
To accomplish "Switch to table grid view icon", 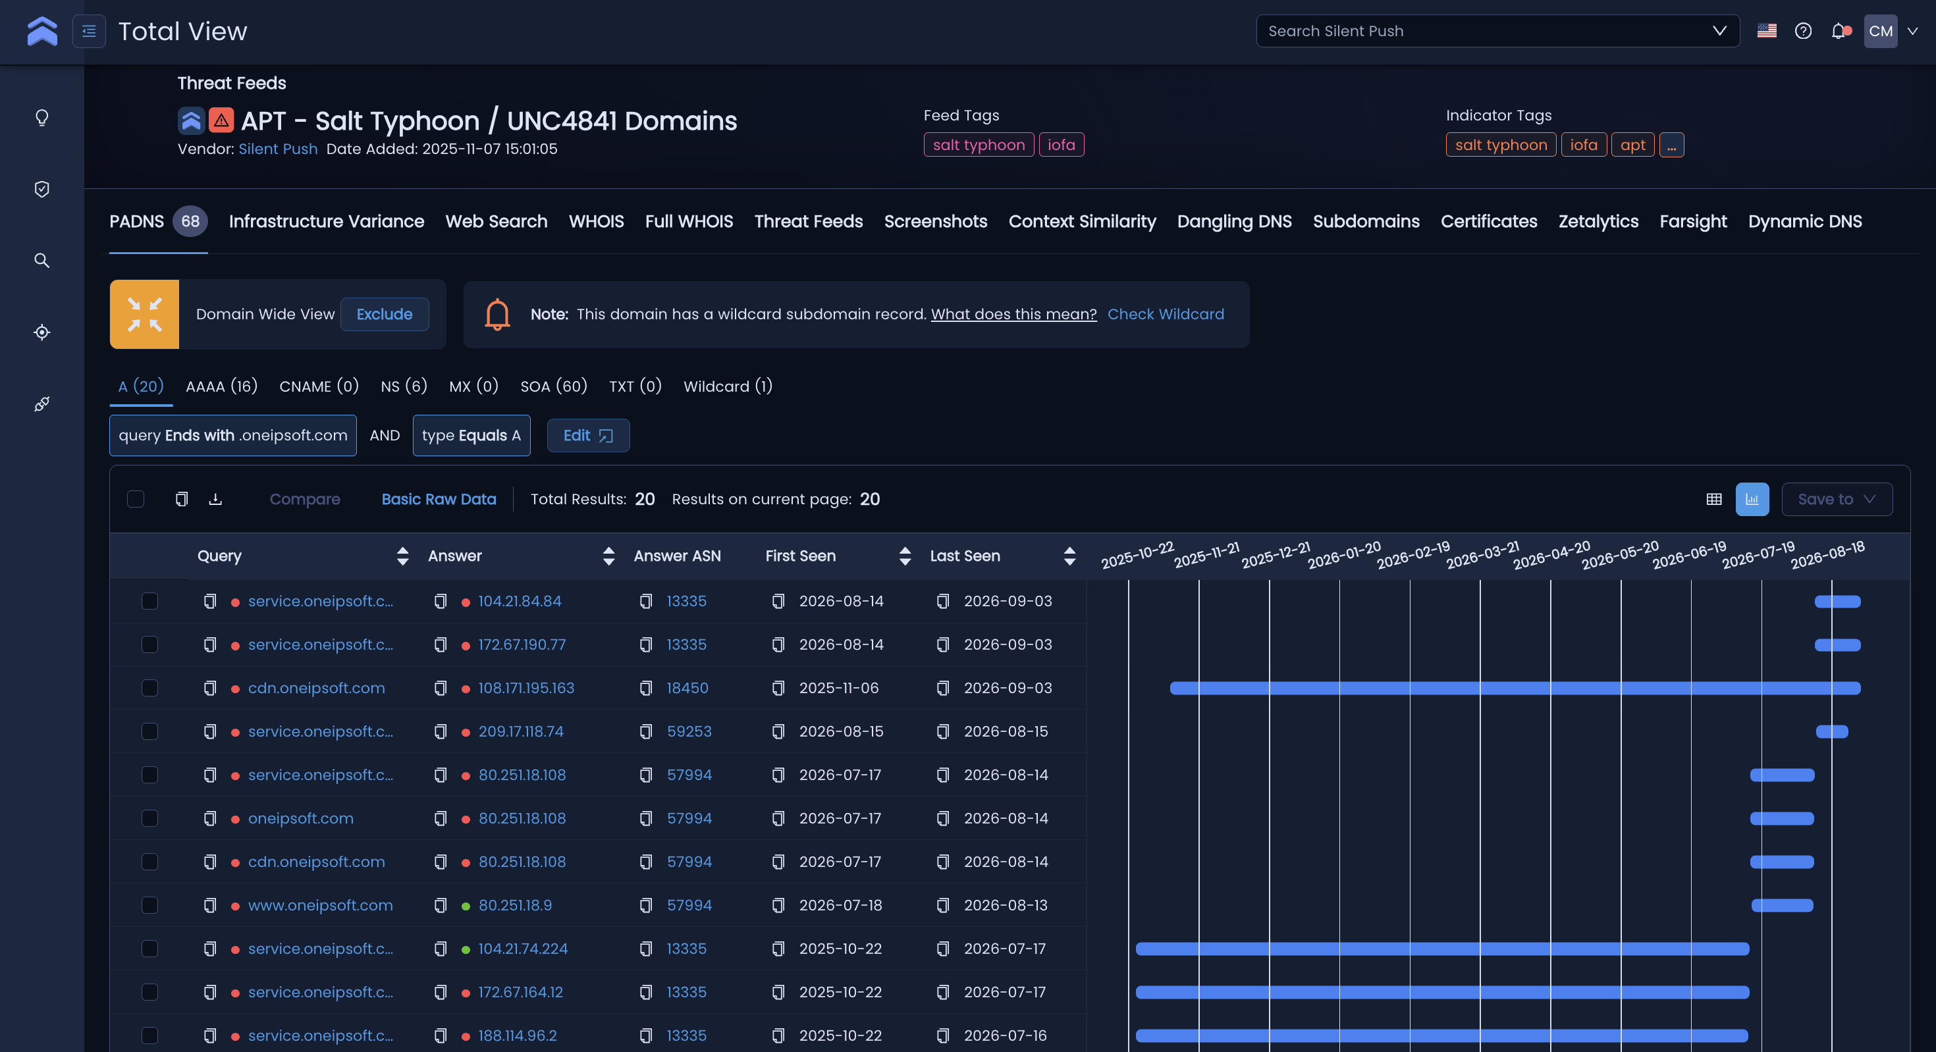I will tap(1714, 499).
